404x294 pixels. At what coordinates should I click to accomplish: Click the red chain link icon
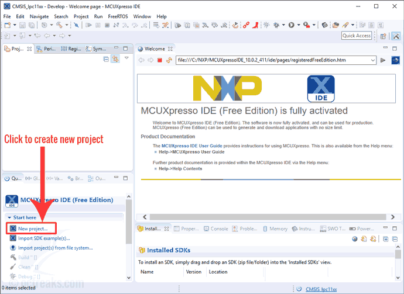246,25
